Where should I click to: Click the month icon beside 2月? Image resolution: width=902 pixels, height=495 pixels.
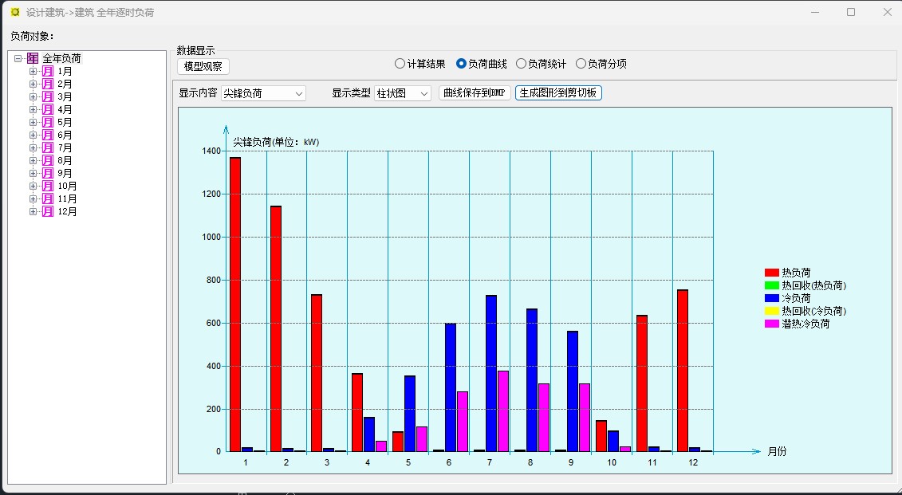click(48, 84)
